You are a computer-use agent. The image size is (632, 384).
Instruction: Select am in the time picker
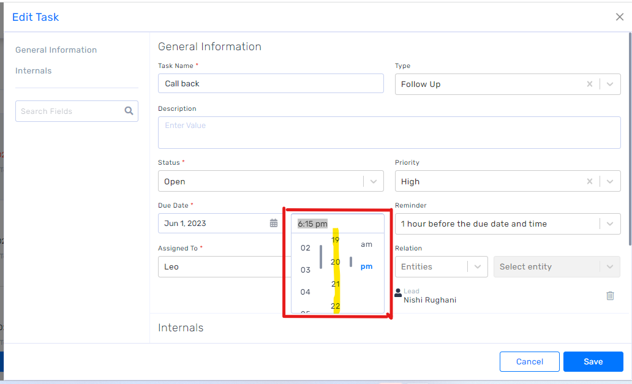tap(366, 244)
